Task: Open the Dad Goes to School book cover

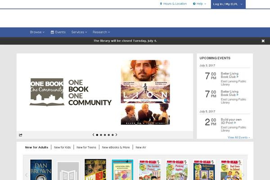Action: click(x=231, y=170)
